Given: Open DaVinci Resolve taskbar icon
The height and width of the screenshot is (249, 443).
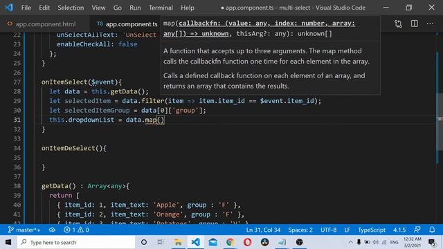Looking at the screenshot, I should click(x=264, y=242).
